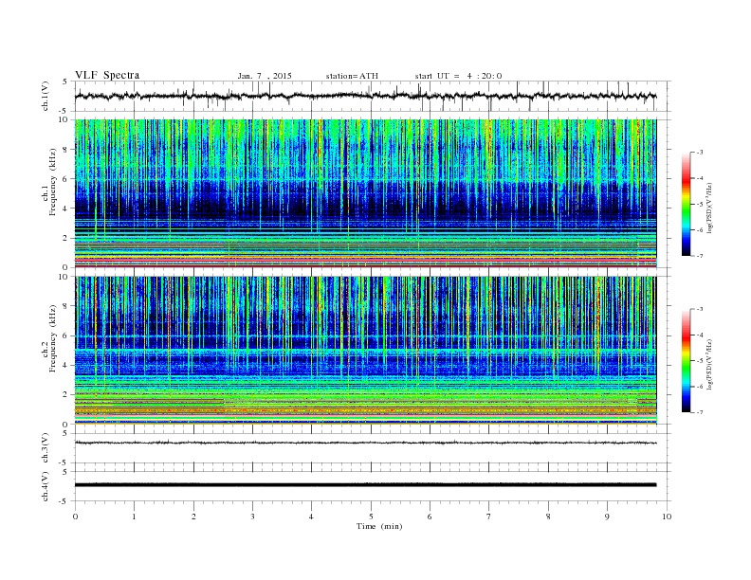Click inside the ch.2 spectrogram panel
751x580 pixels.
pyautogui.click(x=365, y=350)
